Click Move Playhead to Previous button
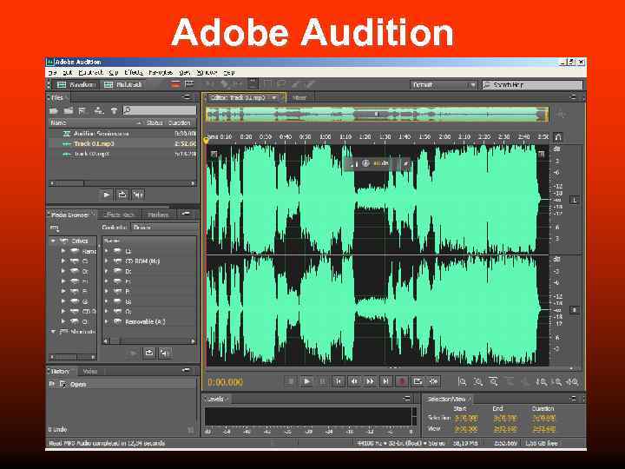625x469 pixels. (x=339, y=381)
